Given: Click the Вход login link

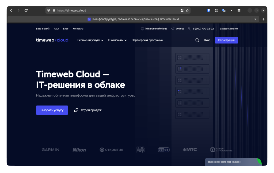Looking at the screenshot, I should tap(207, 40).
